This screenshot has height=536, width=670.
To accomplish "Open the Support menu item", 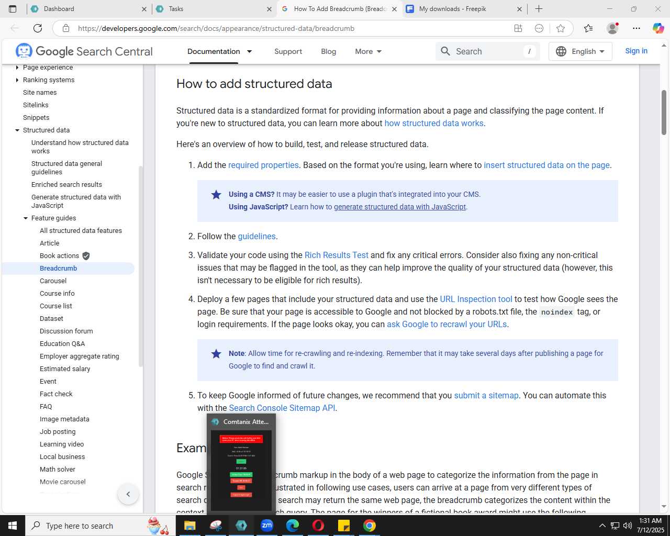I will pyautogui.click(x=288, y=51).
